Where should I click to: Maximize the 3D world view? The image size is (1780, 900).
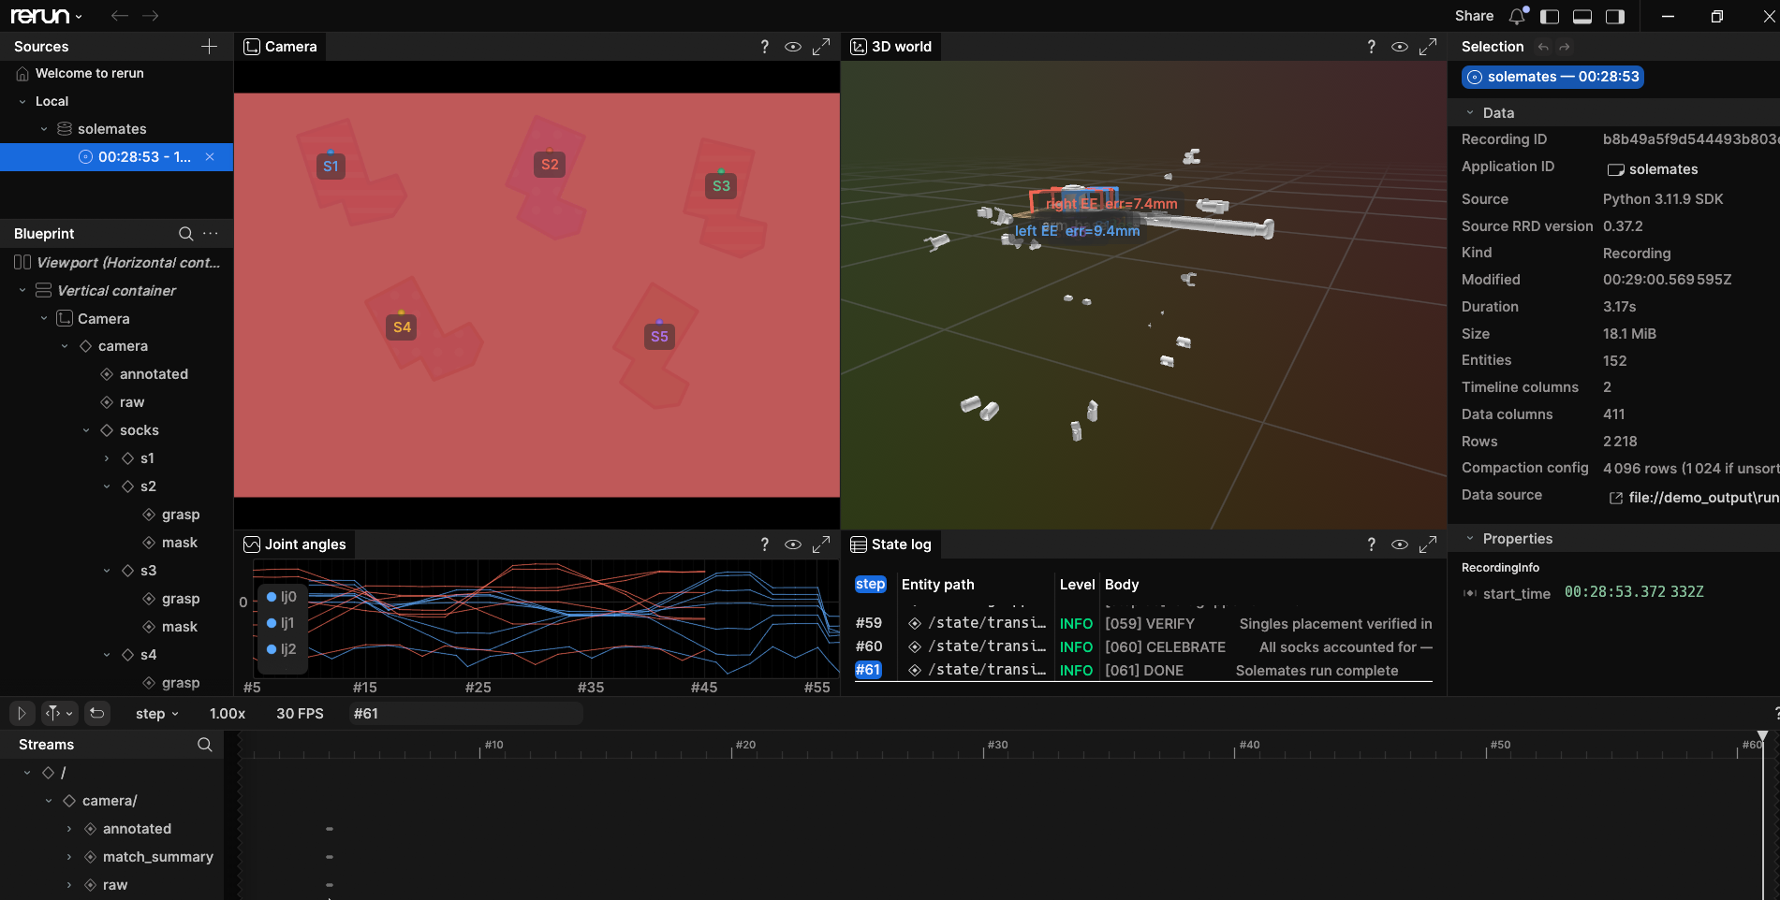(x=1428, y=47)
